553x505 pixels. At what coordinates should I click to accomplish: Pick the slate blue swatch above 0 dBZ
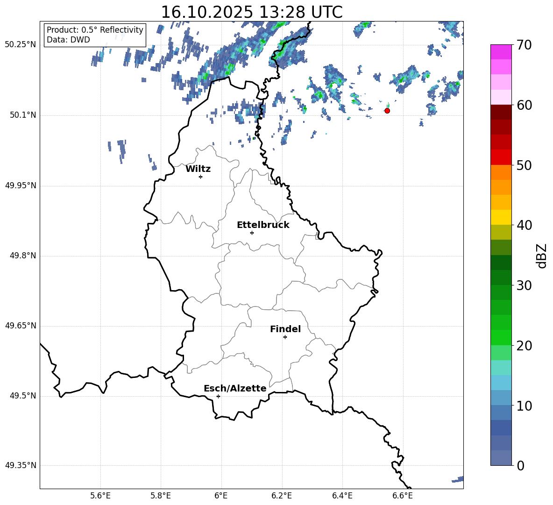coord(501,458)
